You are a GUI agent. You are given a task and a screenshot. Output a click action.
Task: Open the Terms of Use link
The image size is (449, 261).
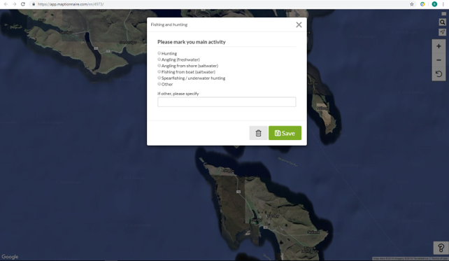[439, 259]
